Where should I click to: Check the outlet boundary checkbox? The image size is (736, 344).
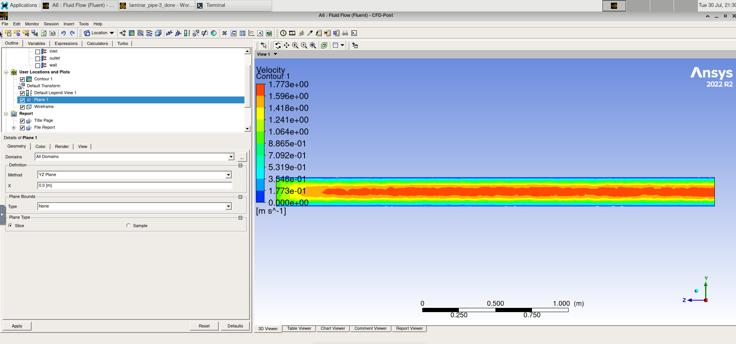pyautogui.click(x=38, y=58)
